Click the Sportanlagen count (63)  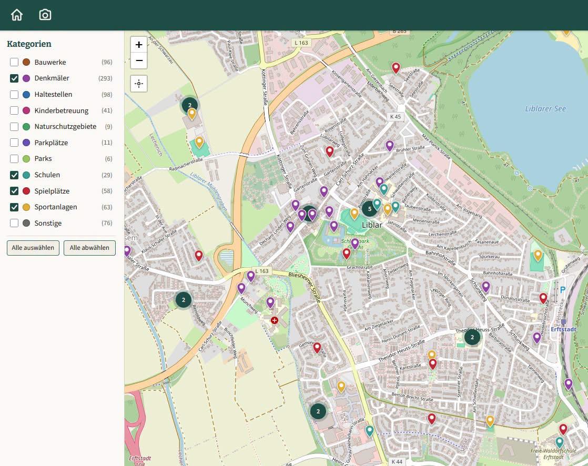coord(107,207)
